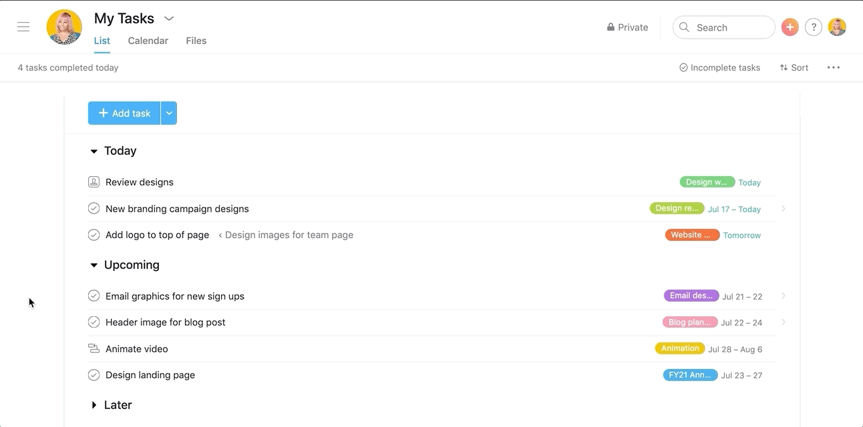
Task: Collapse the Today section
Action: 94,151
